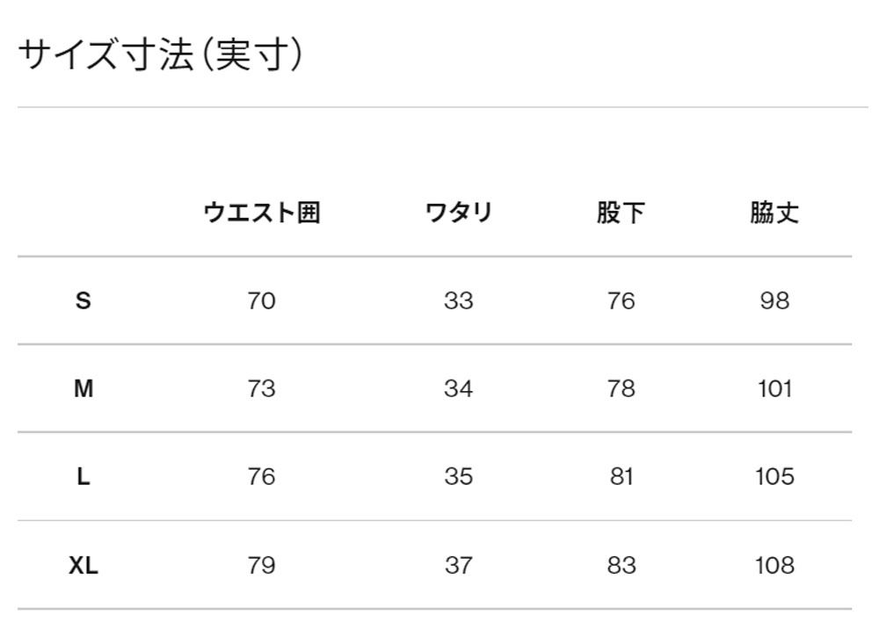Select waist value 73 for size M
Image resolution: width=879 pixels, height=644 pixels.
(261, 388)
